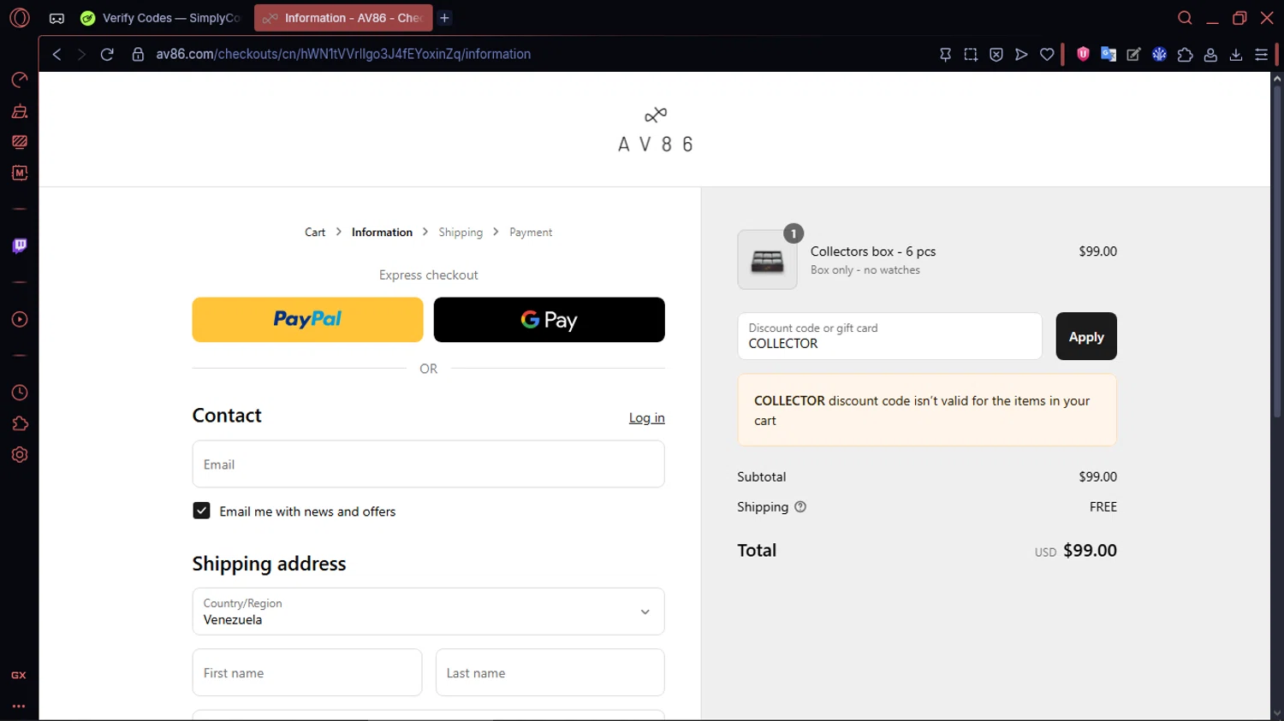Open the profile account icon

[1210, 54]
